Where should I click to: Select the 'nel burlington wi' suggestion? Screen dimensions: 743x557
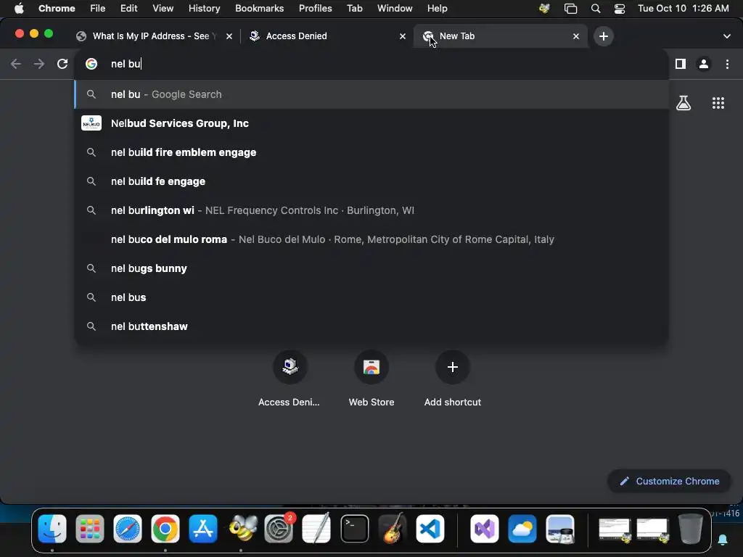(371, 210)
